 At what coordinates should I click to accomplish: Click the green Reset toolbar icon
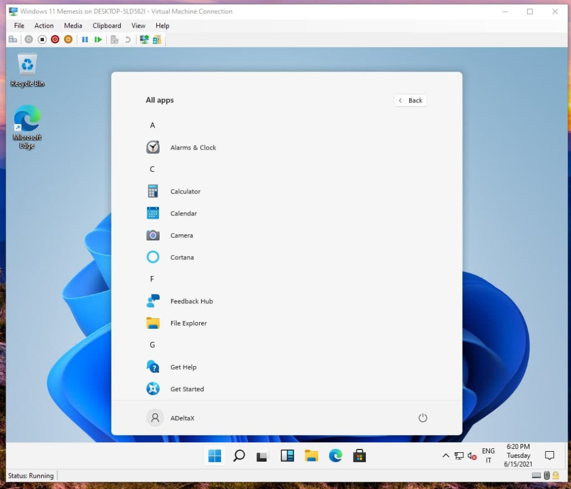click(x=98, y=39)
